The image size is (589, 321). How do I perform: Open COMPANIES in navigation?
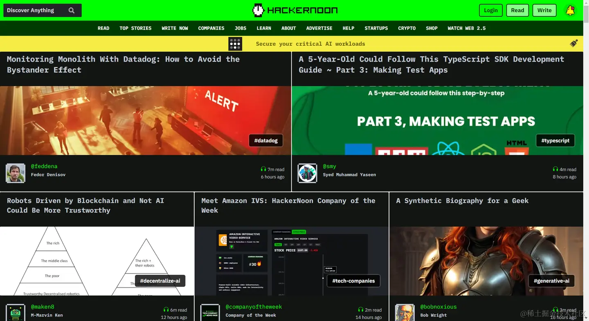[x=211, y=28]
